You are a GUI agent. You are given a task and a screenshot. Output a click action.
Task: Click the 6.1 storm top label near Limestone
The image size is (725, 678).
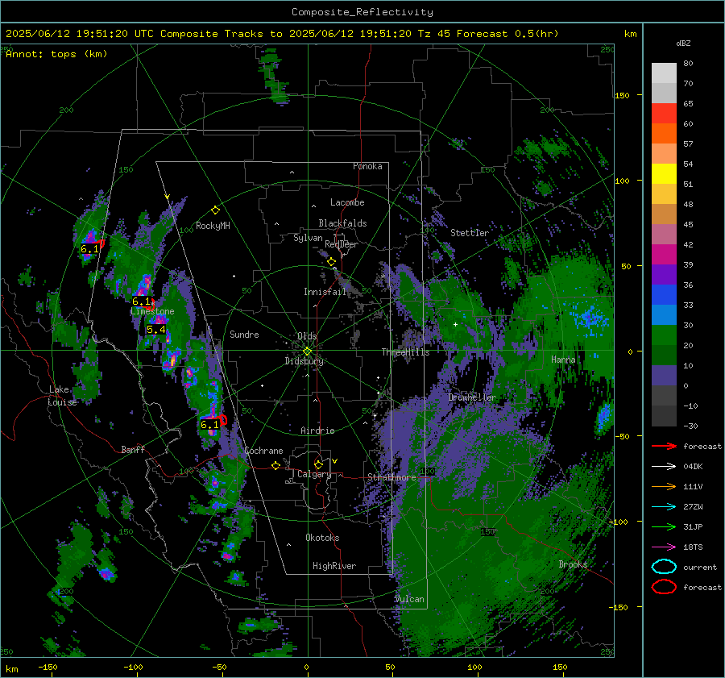(142, 302)
